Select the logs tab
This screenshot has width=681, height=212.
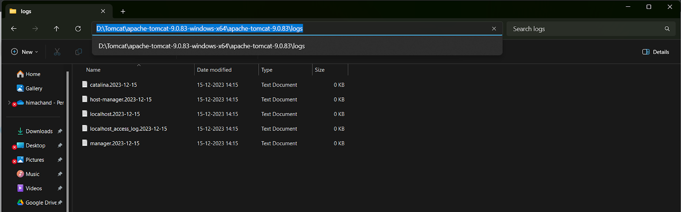[x=58, y=11]
